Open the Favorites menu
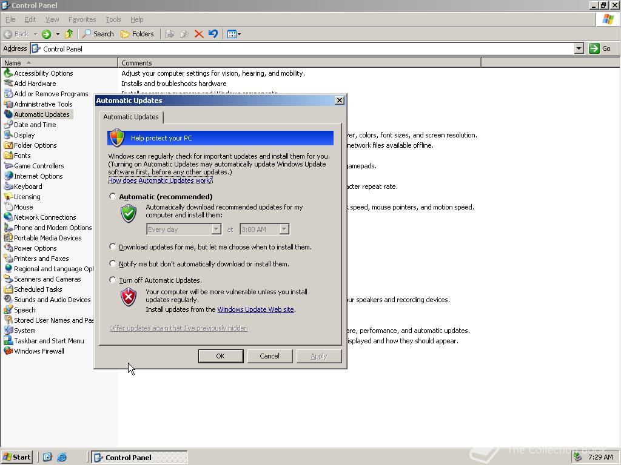This screenshot has height=465, width=621. 82,19
